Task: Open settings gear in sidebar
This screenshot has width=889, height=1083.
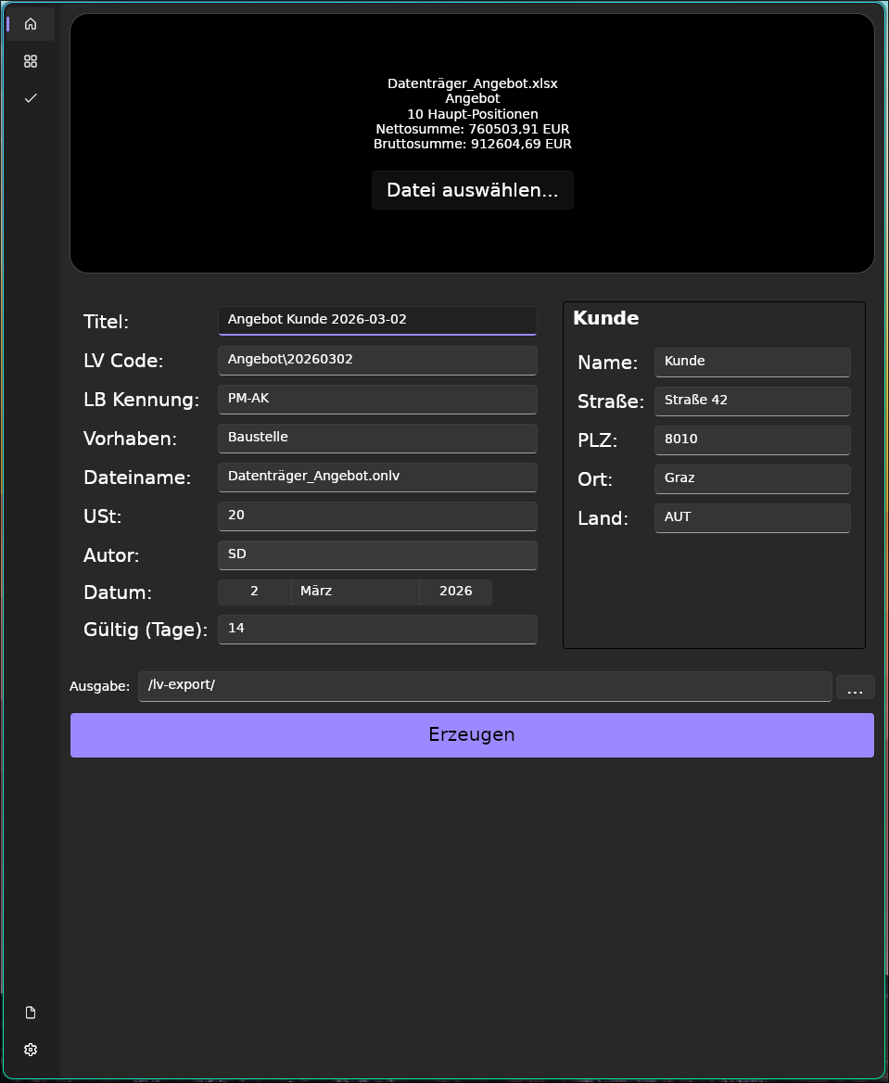Action: (31, 1050)
